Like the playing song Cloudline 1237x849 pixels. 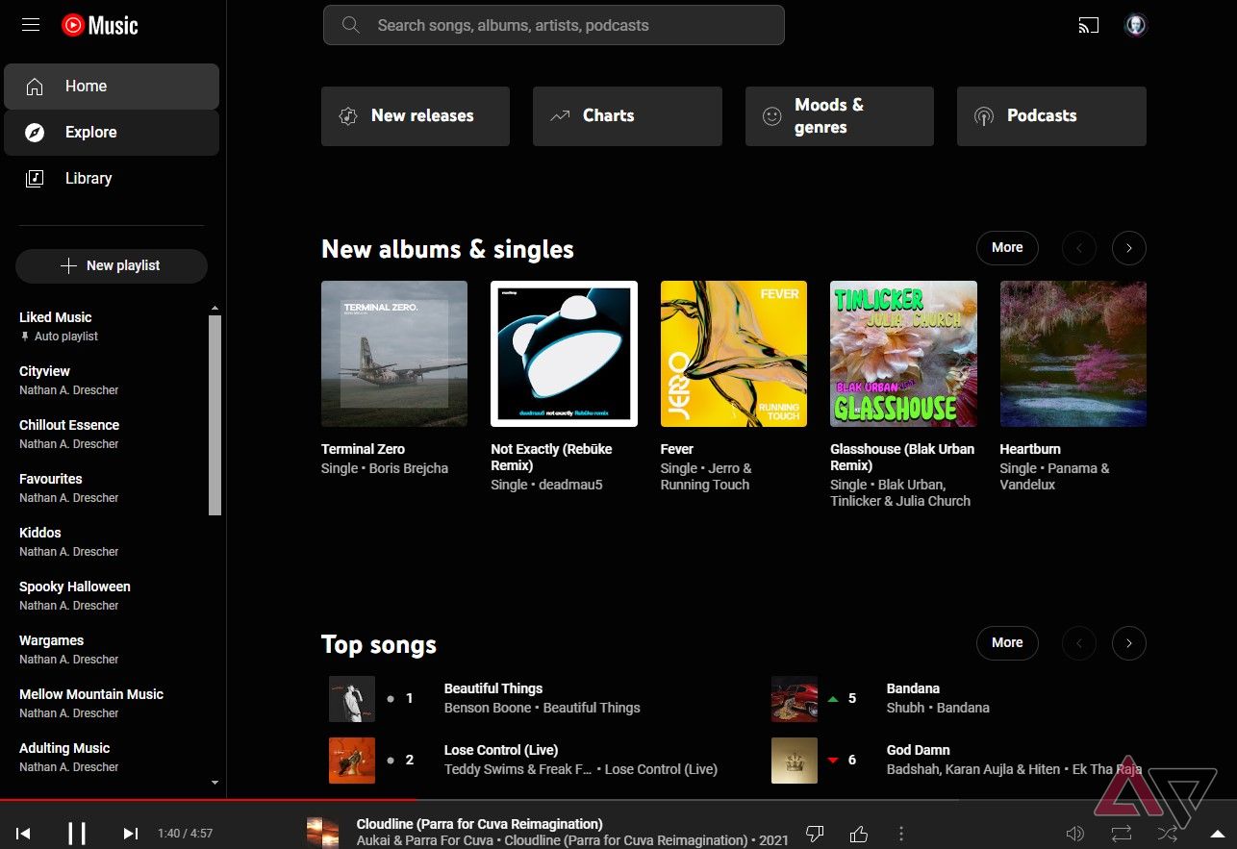click(x=858, y=833)
